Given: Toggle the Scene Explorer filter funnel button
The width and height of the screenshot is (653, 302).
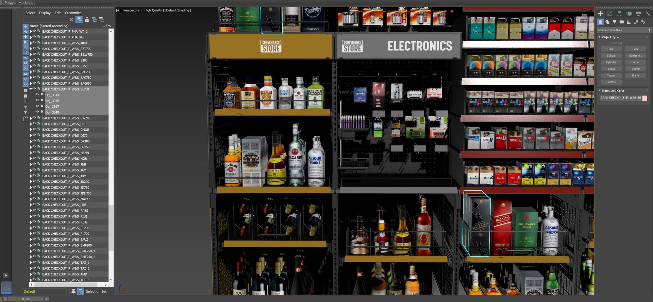Looking at the screenshot, I should pos(79,20).
